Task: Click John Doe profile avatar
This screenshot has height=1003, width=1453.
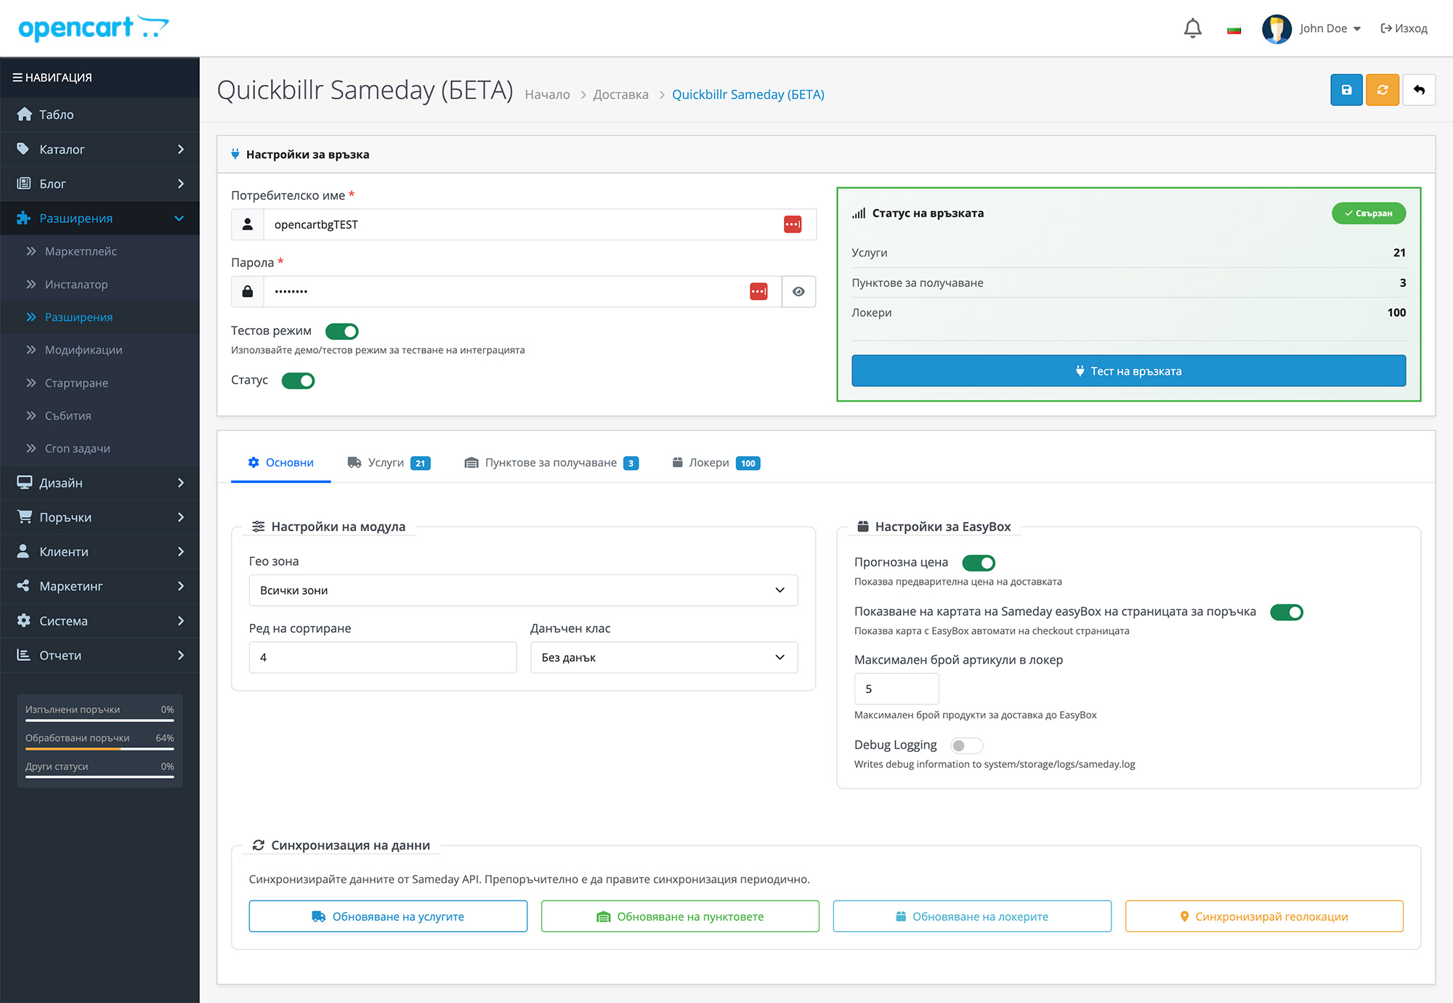Action: (x=1276, y=28)
